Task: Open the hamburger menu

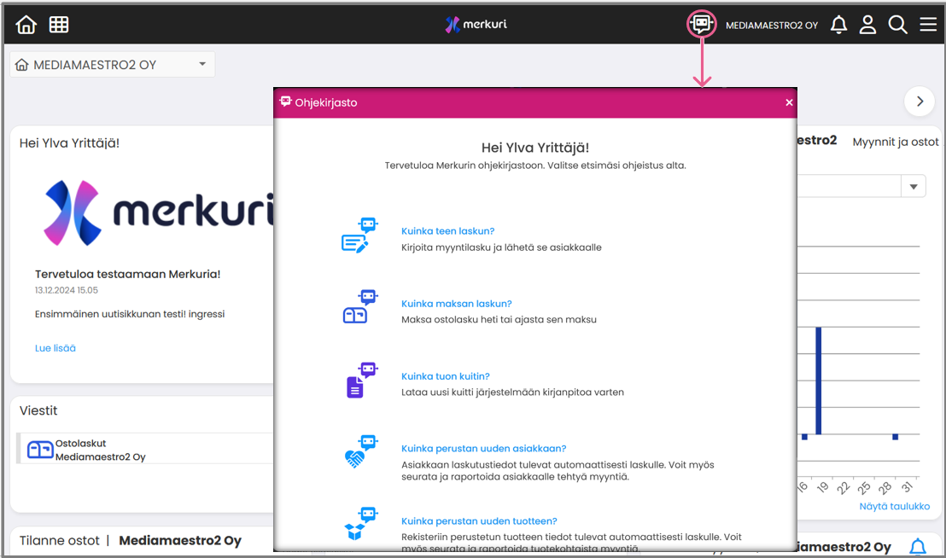Action: tap(928, 25)
